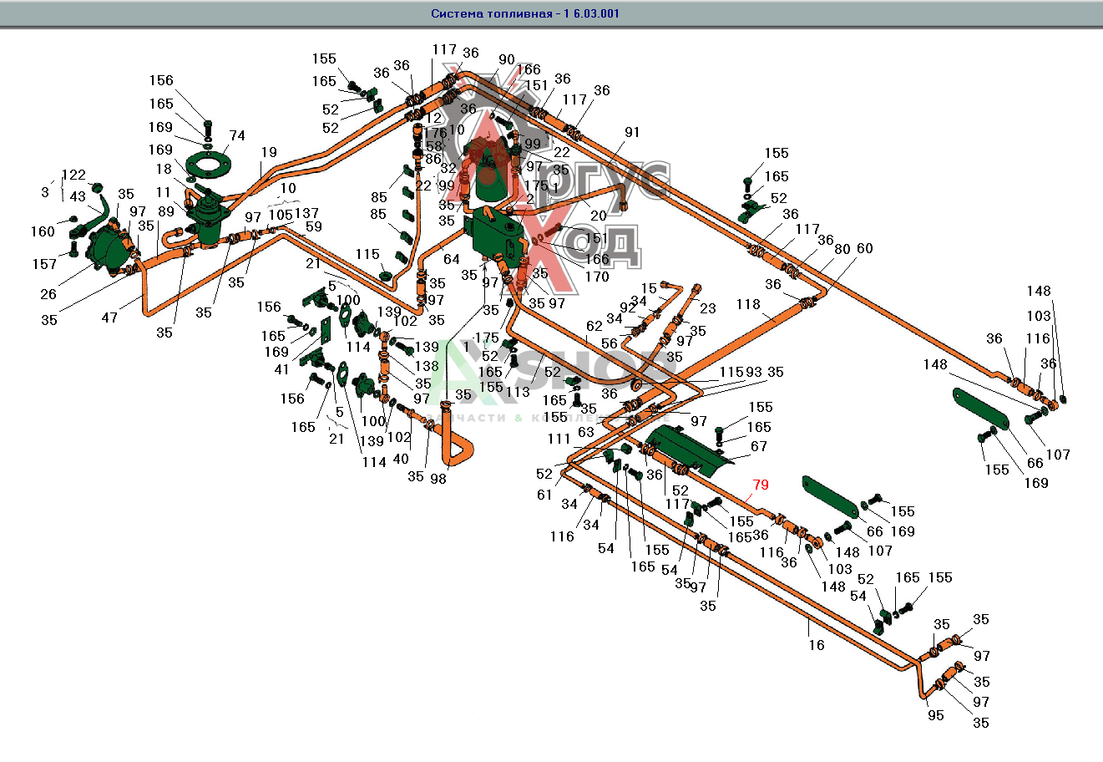The image size is (1103, 762).
Task: Select part number 16 on long pipe
Action: pos(816,644)
